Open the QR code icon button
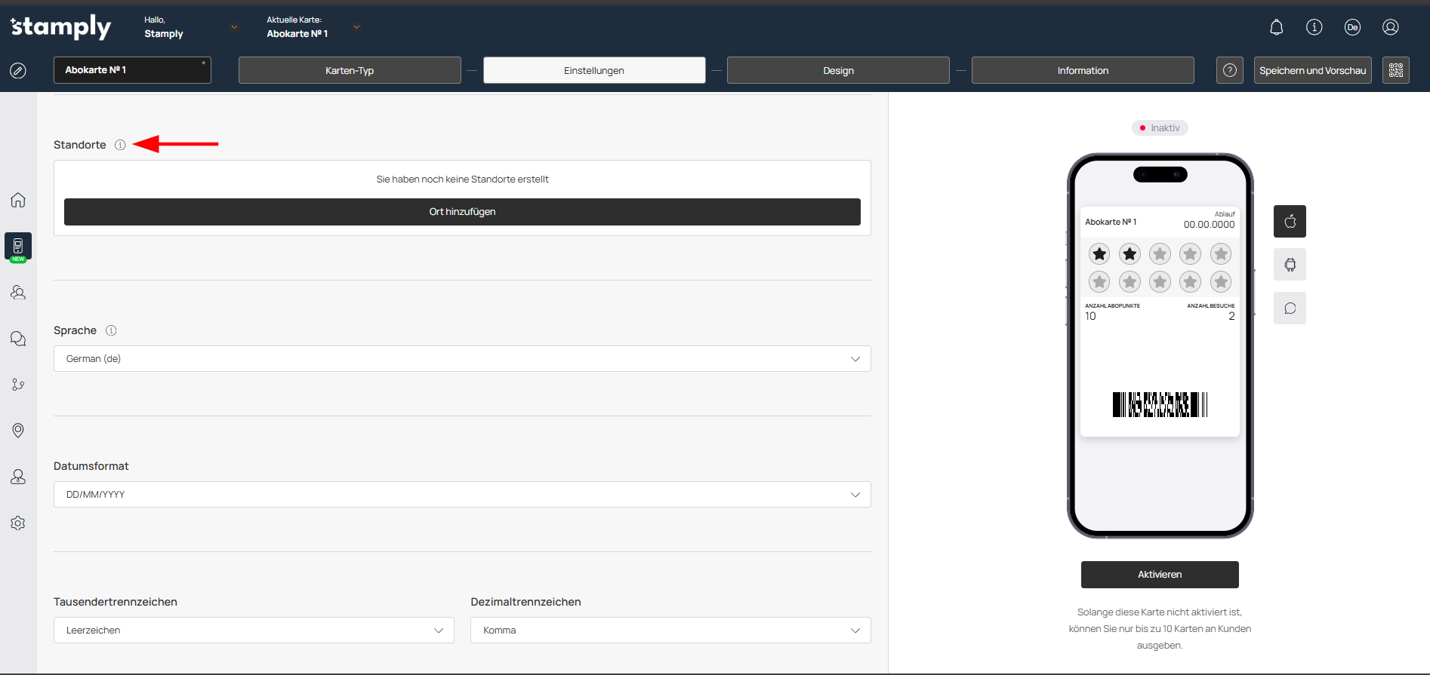The image size is (1430, 675). tap(1395, 70)
